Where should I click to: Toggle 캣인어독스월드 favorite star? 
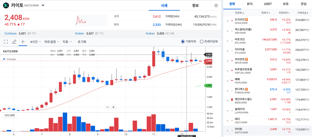228,100
